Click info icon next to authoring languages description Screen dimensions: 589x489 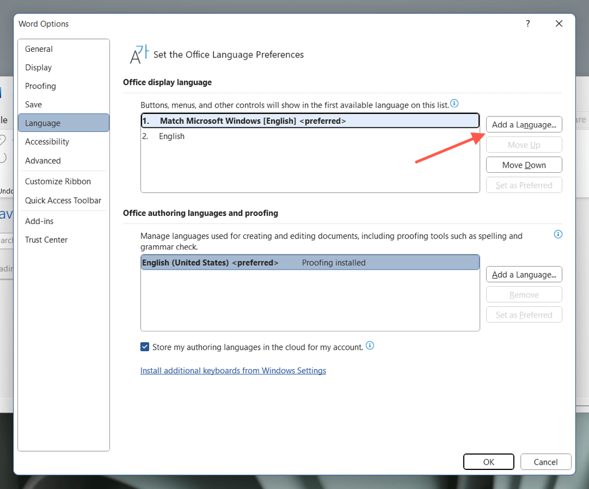pos(557,234)
